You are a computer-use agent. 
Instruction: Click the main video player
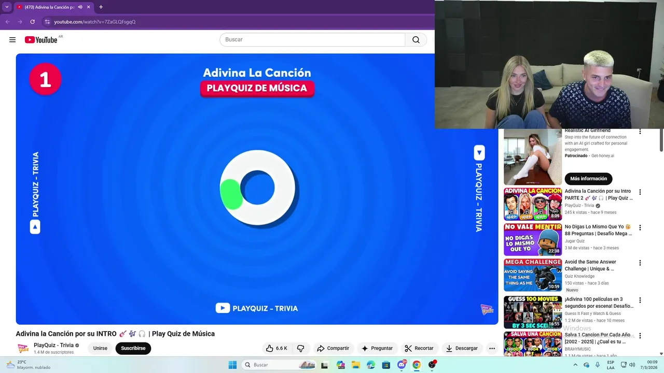click(x=257, y=189)
